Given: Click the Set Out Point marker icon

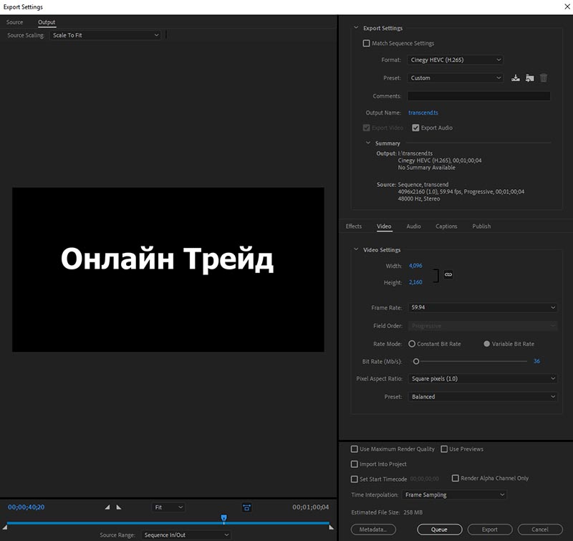Looking at the screenshot, I should pos(119,507).
